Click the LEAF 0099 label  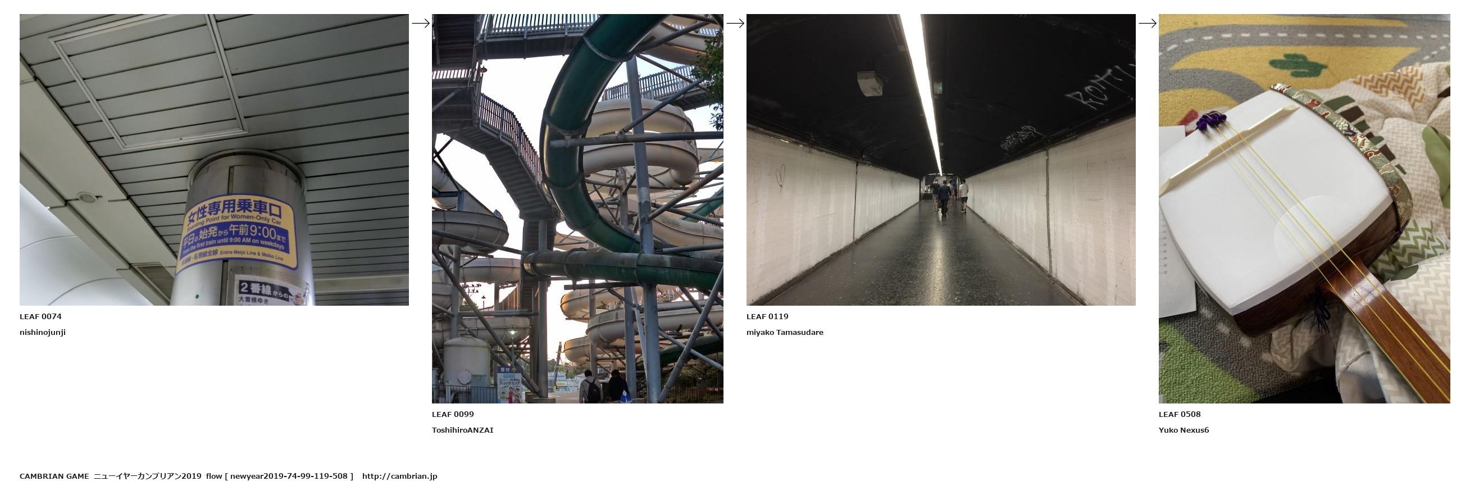453,414
